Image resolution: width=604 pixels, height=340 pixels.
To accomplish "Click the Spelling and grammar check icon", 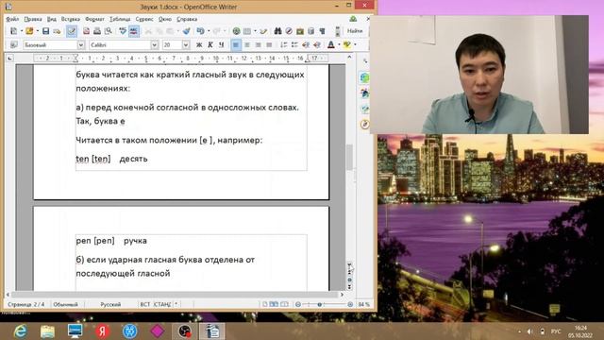I will 123,31.
